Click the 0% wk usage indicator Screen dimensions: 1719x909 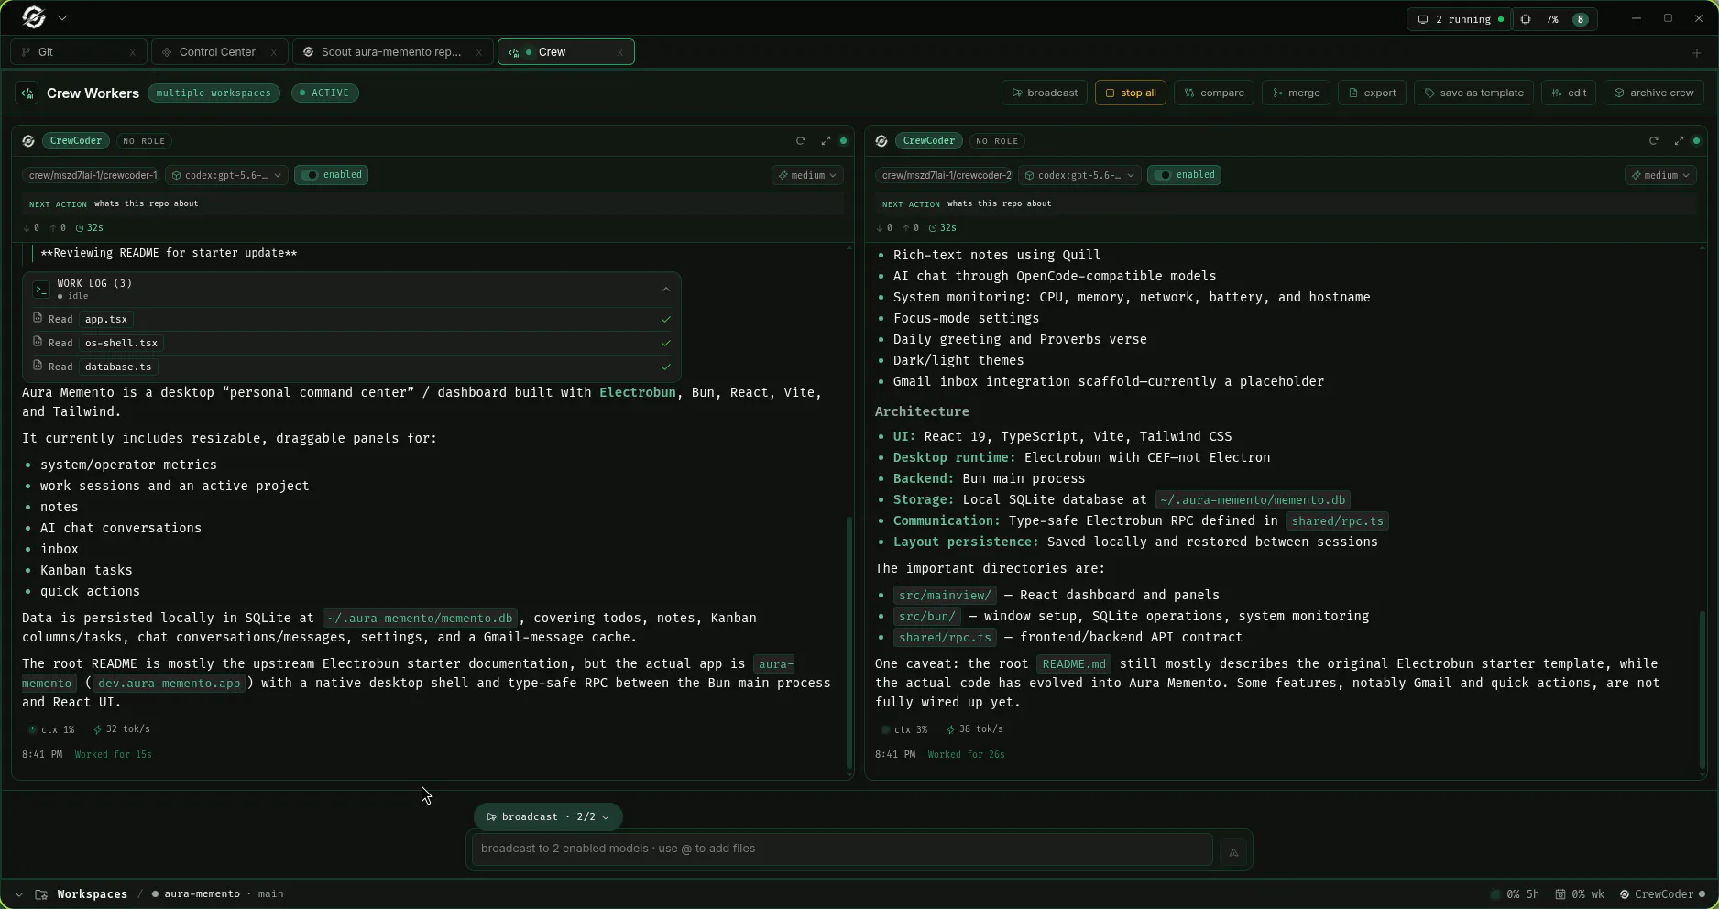(x=1580, y=894)
